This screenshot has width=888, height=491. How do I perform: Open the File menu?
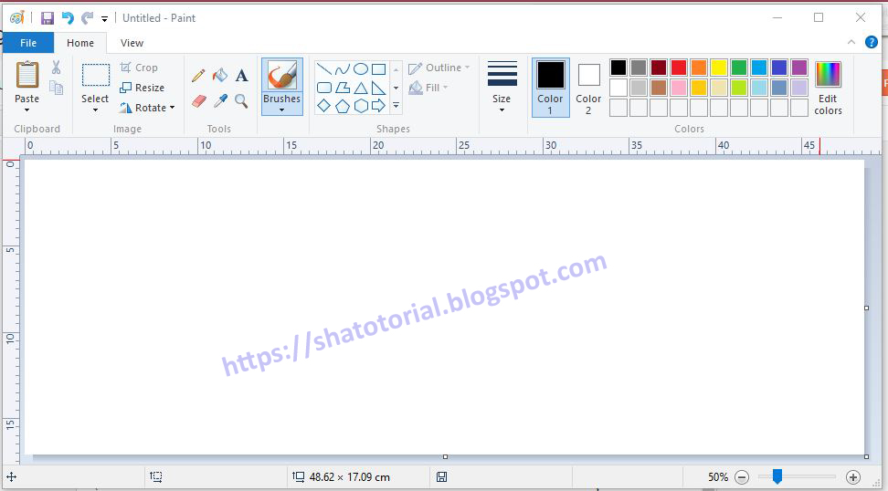click(28, 43)
